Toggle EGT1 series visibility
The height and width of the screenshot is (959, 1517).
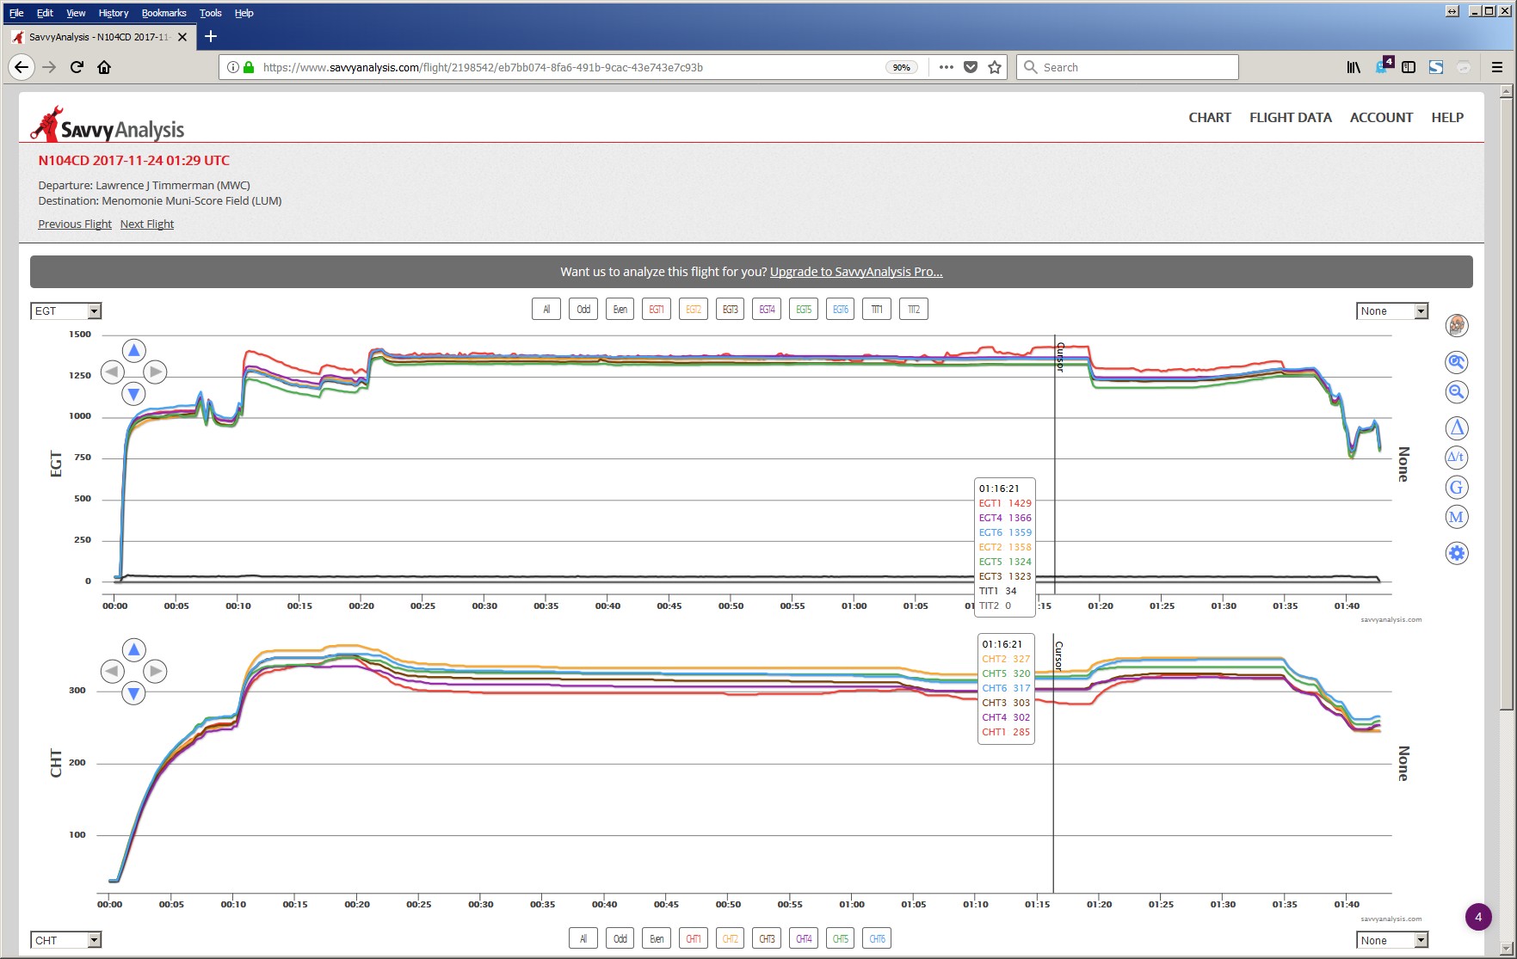(657, 310)
